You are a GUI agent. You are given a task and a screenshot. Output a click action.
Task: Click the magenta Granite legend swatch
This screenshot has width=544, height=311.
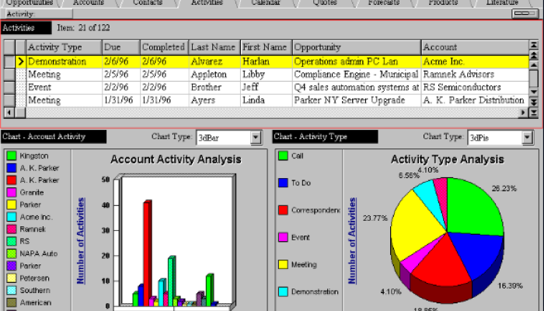point(12,193)
